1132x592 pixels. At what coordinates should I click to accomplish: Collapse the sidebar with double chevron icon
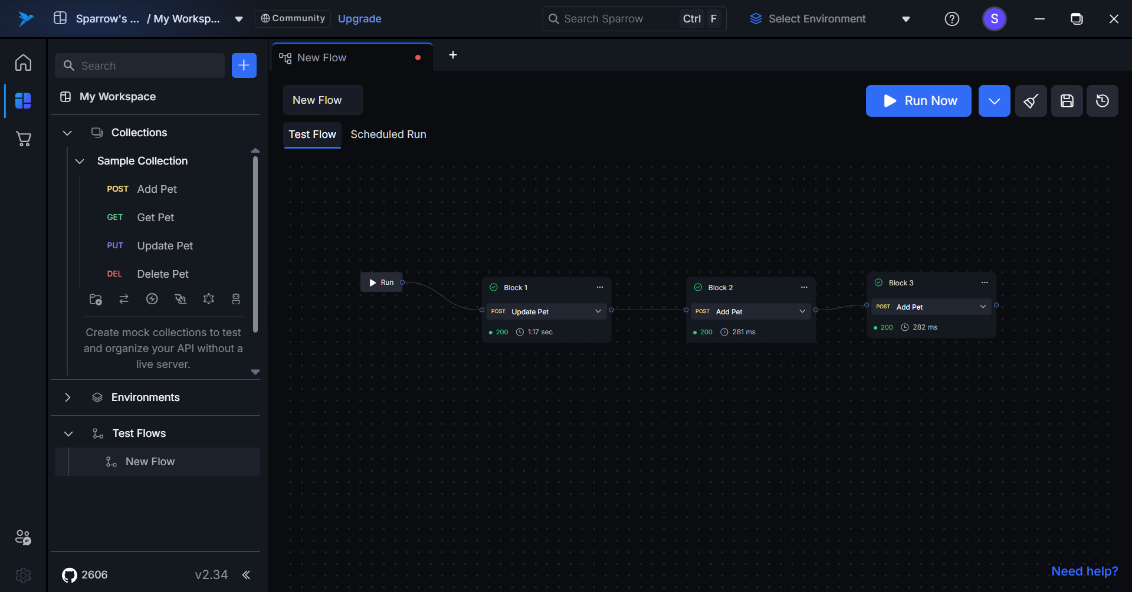click(247, 575)
